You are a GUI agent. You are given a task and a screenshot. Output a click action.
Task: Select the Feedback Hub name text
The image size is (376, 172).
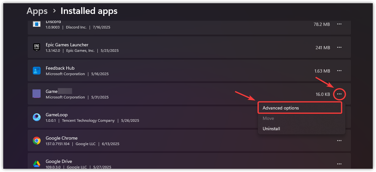(x=60, y=68)
